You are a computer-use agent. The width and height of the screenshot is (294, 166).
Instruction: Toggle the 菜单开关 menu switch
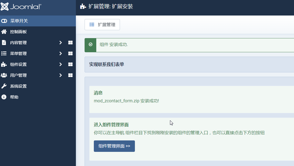point(38,21)
